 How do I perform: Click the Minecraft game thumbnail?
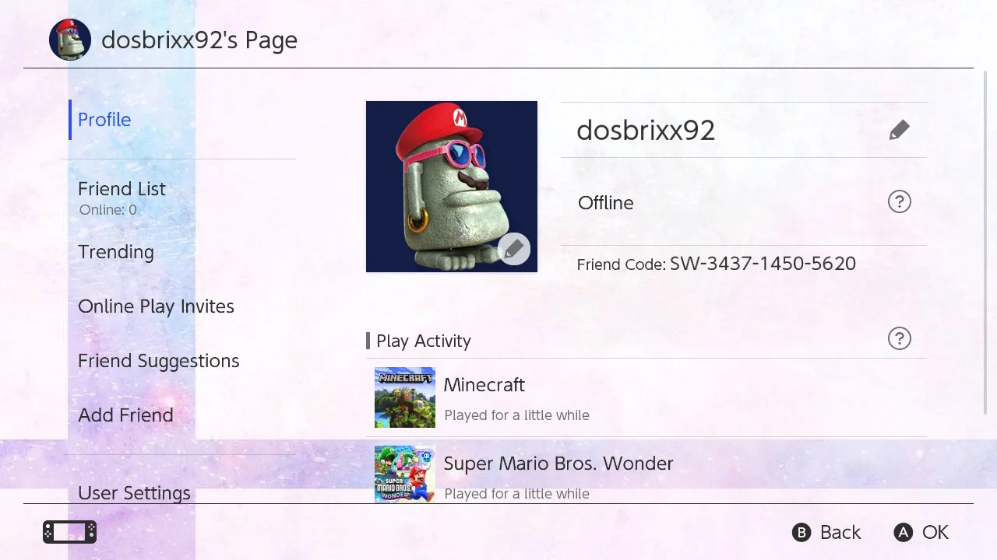click(x=405, y=397)
